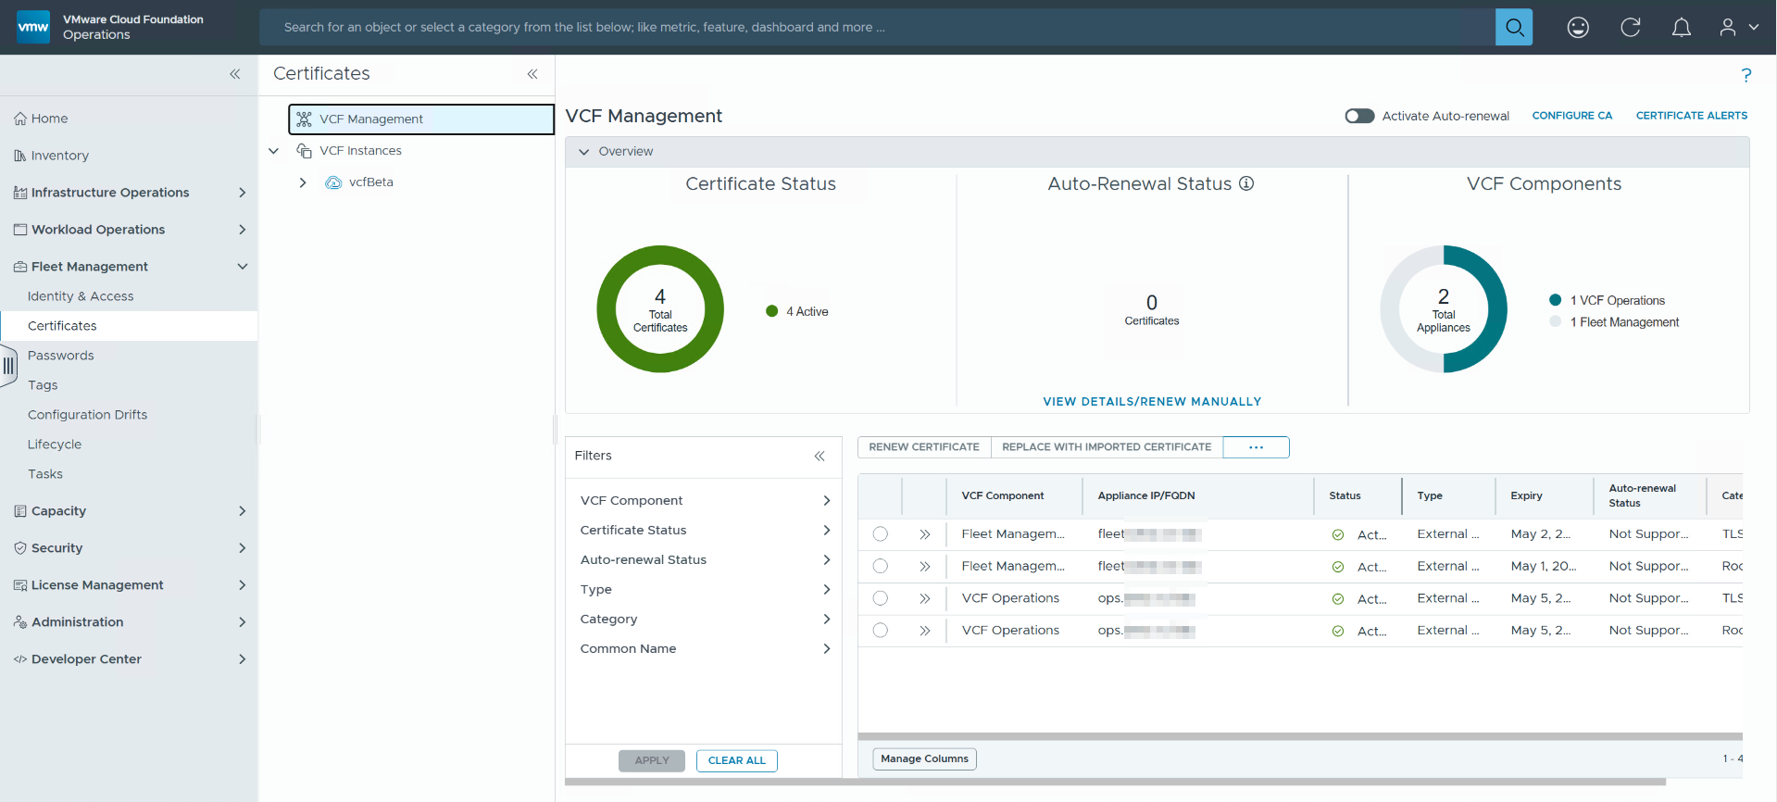
Task: Open the user account menu
Action: pos(1739,27)
